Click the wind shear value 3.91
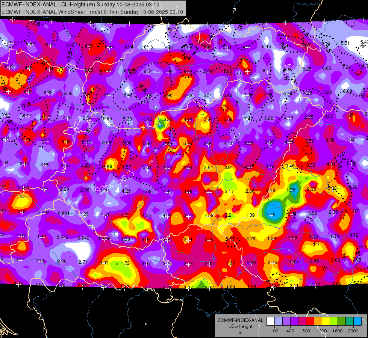Image resolution: width=368 pixels, height=338 pixels. coord(229,167)
